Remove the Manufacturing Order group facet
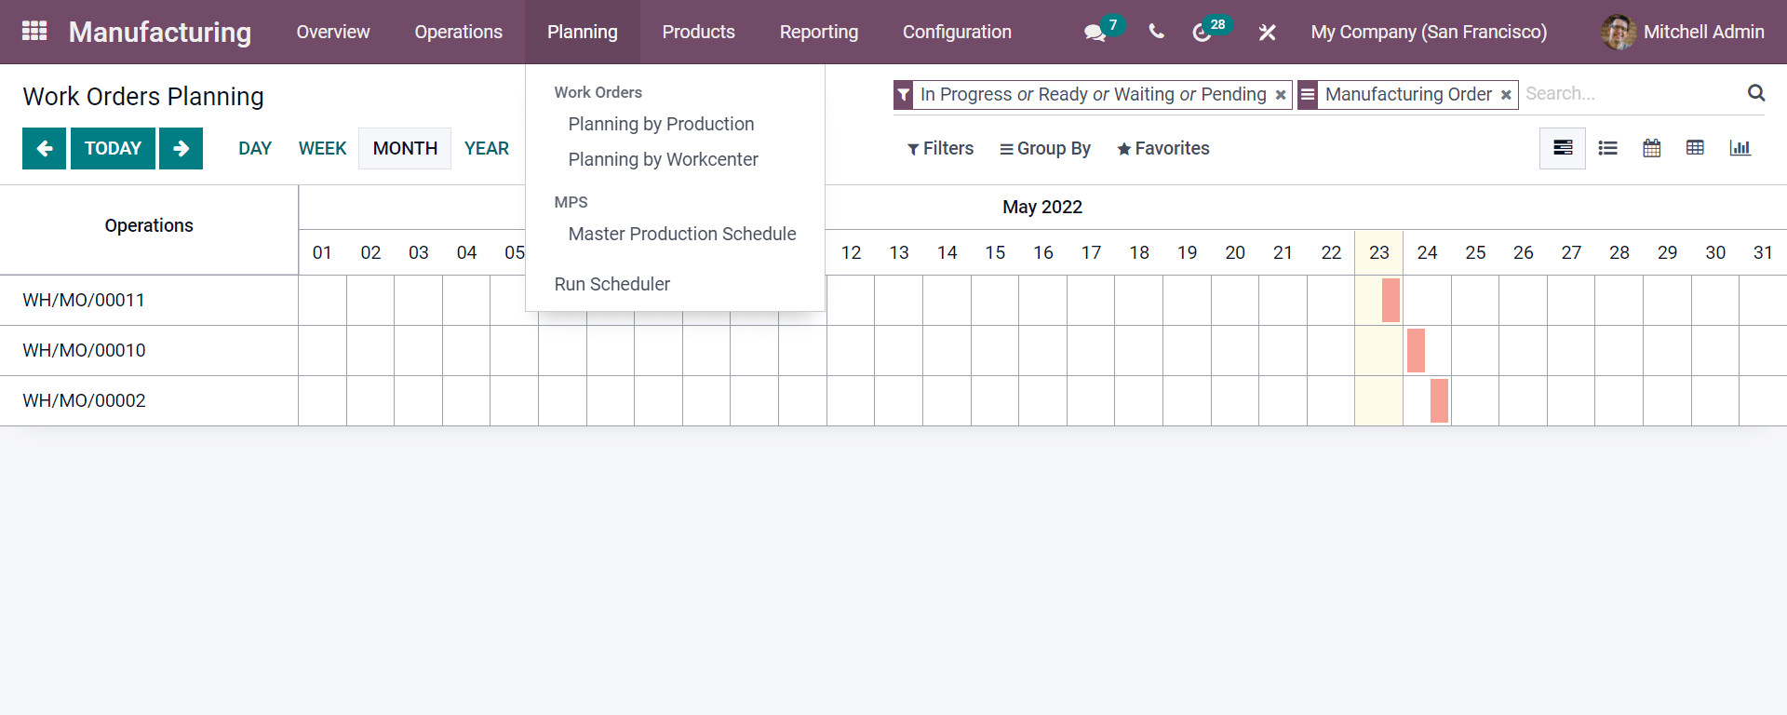The height and width of the screenshot is (715, 1787). click(x=1506, y=95)
